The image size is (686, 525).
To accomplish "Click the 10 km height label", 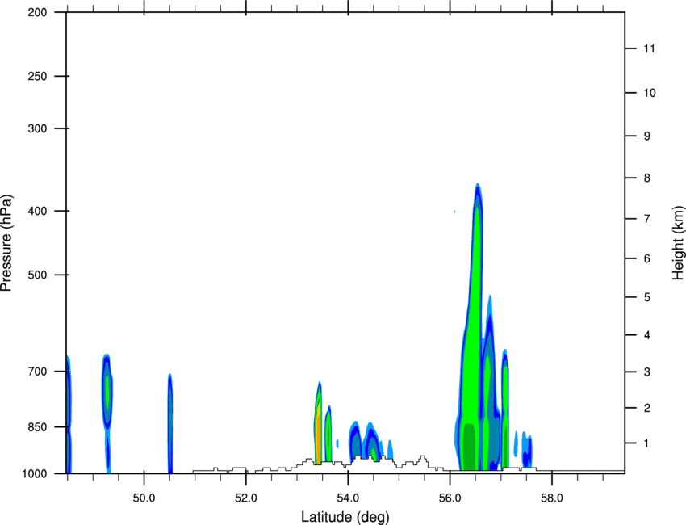I will pos(650,93).
